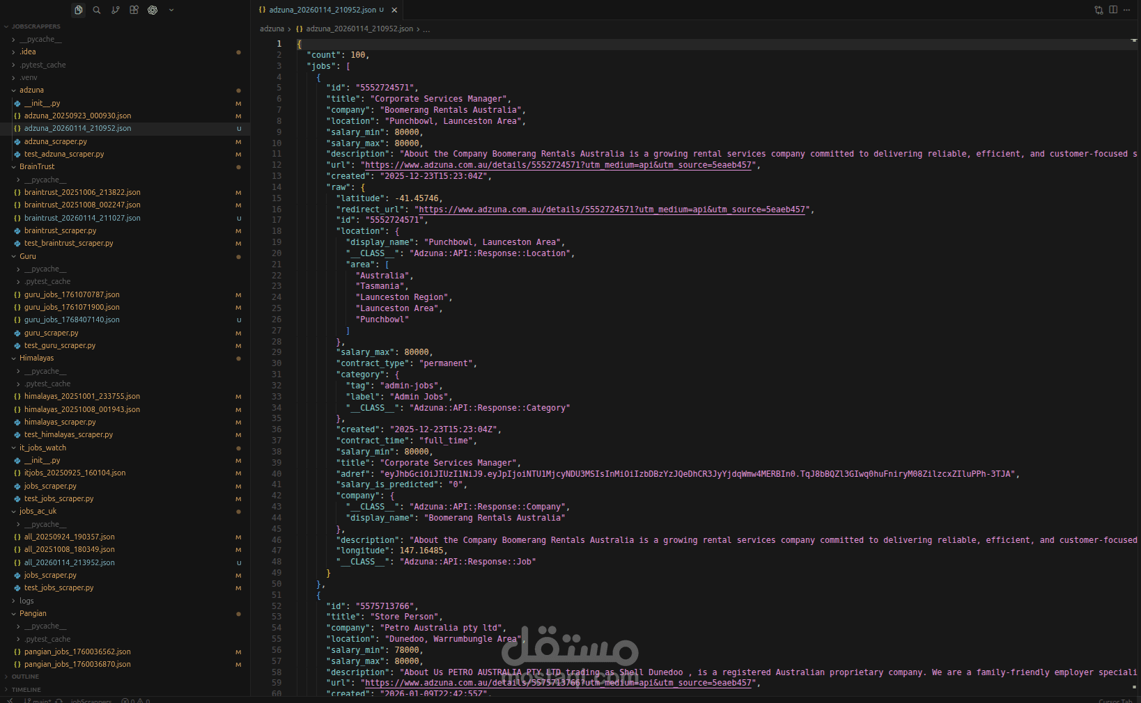
Task: Expand the OUTLINE section
Action: 25,677
